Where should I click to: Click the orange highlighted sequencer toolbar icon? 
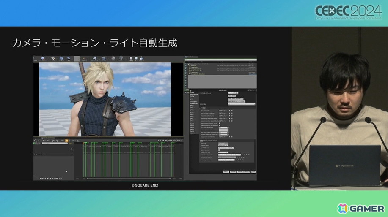tap(66, 141)
